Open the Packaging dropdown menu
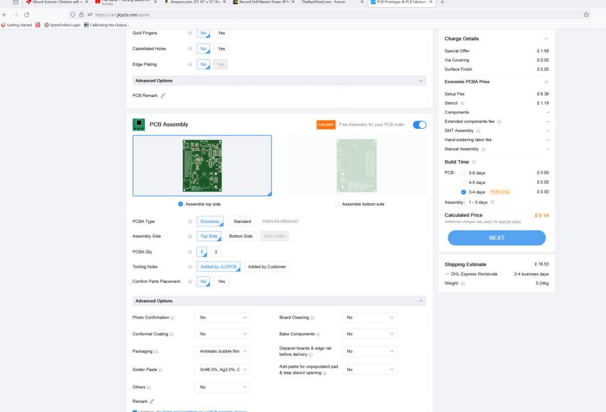 point(223,351)
